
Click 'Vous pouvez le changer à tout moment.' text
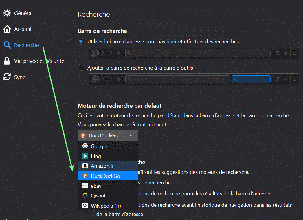tap(122, 124)
